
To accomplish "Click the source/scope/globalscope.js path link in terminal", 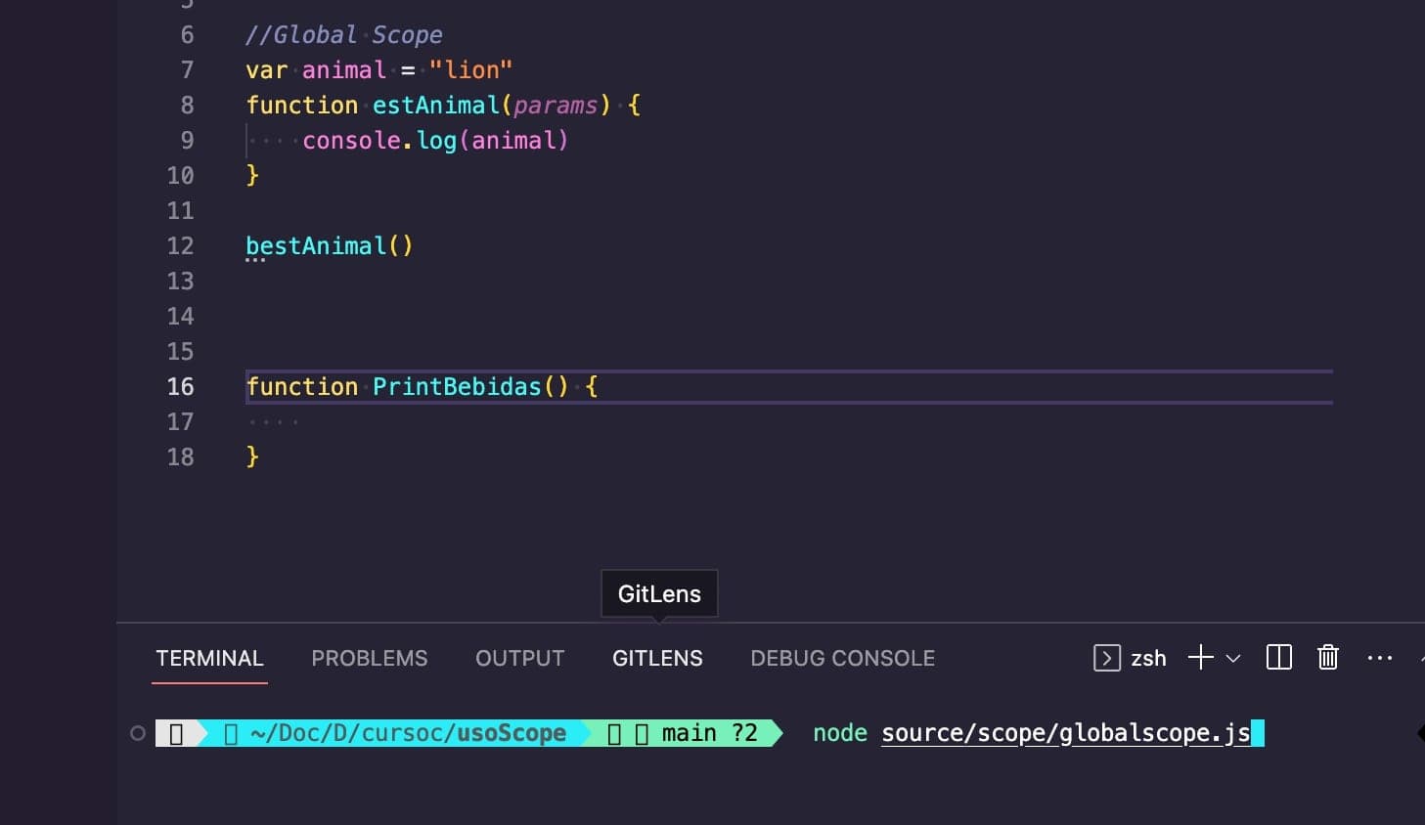I will 1065,733.
